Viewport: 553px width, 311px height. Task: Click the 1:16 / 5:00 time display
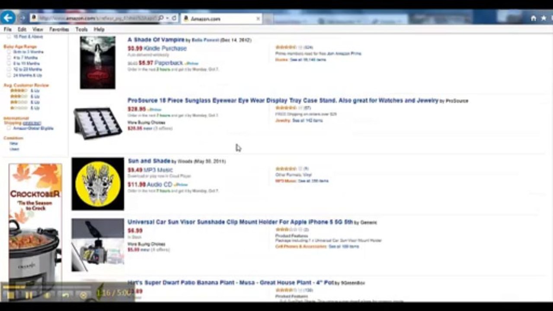[113, 293]
